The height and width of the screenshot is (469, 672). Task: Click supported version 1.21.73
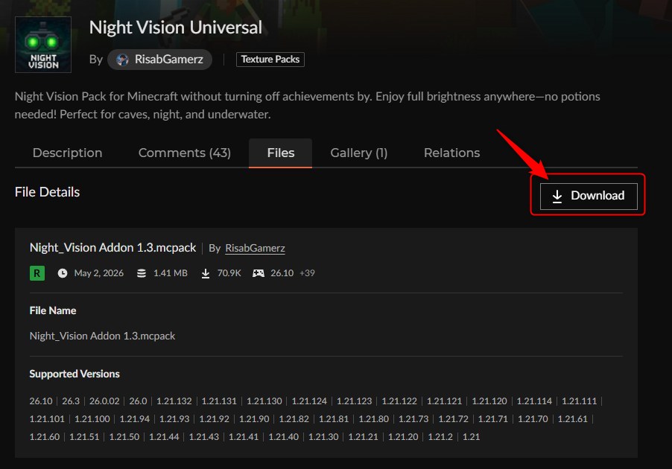click(413, 419)
